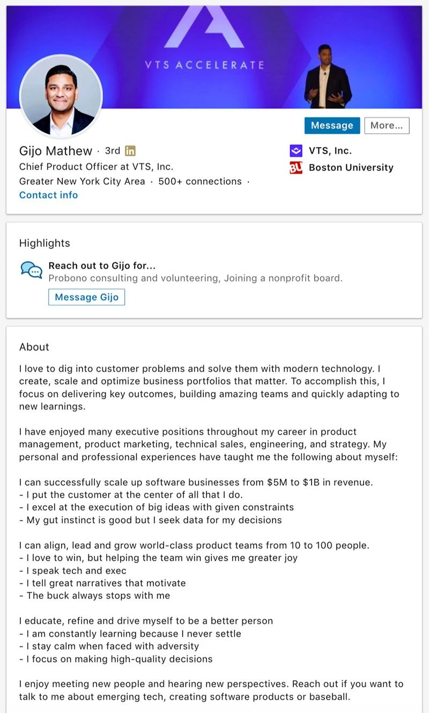Expand the More... options menu
Viewport: 429px width, 713px height.
click(x=387, y=125)
